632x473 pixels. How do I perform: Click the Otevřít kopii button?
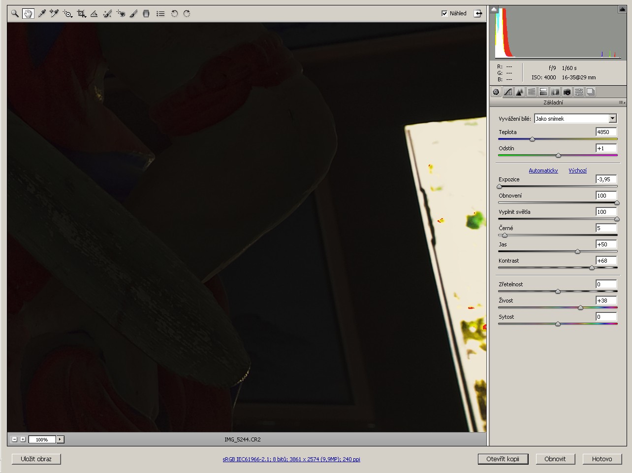[x=503, y=459]
